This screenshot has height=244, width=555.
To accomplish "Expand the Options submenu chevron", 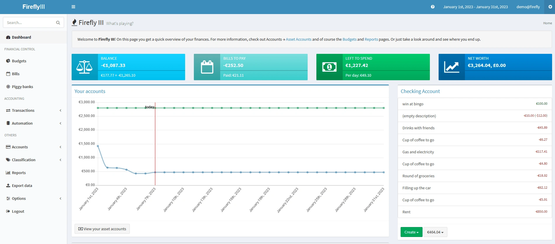I will coord(61,198).
